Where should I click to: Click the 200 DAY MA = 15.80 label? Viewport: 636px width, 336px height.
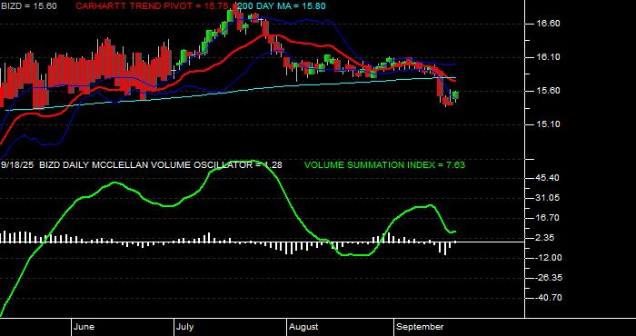281,6
